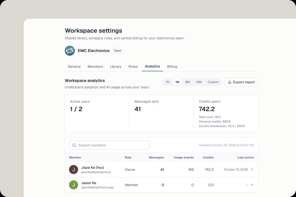Click Jason Ke's credits value 0.0
Screen dimensions: 296x197
211,185
